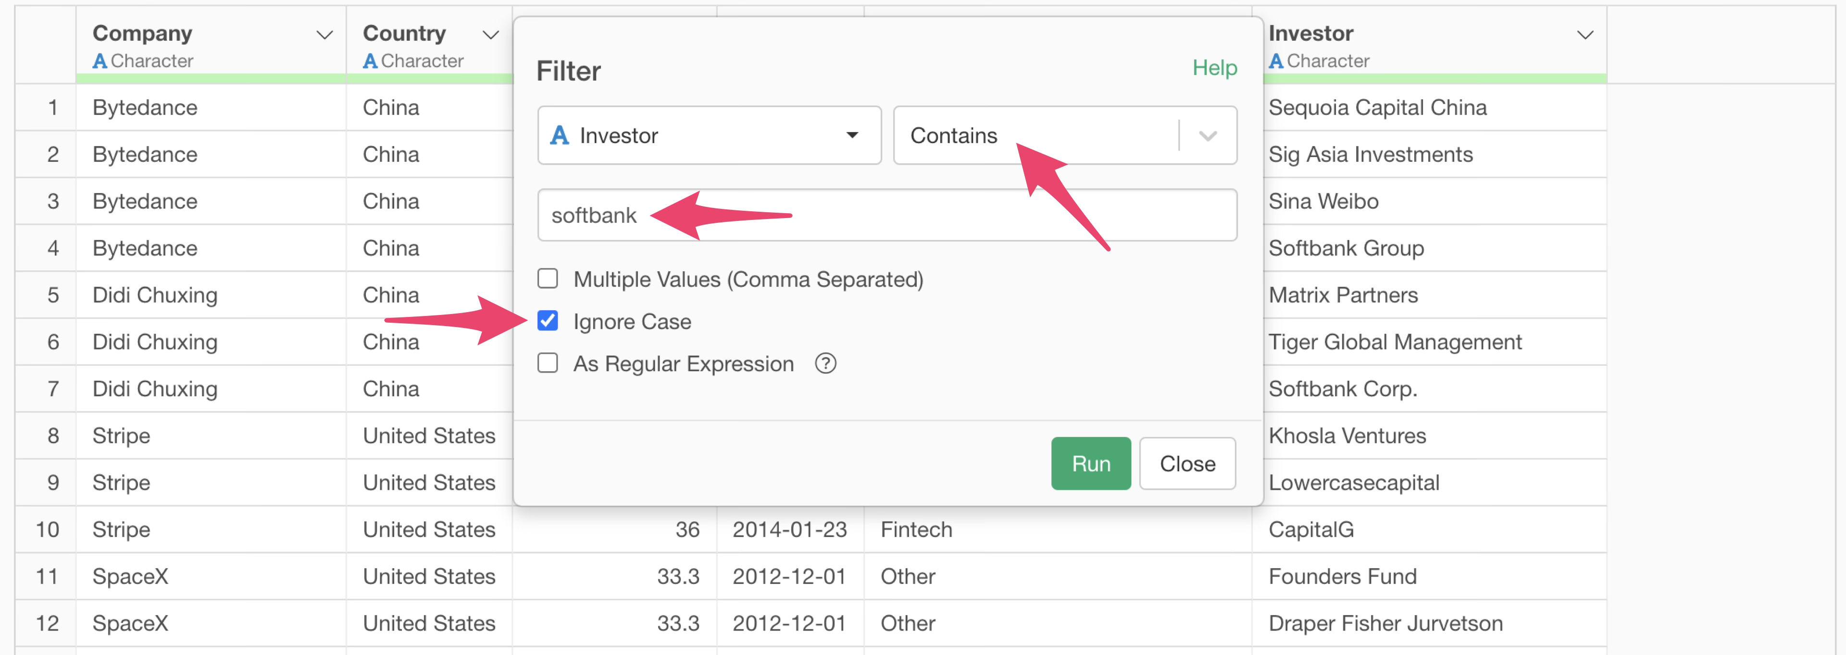Screen dimensions: 1846x655
Task: Open the Contains operator dropdown
Action: (x=1064, y=135)
